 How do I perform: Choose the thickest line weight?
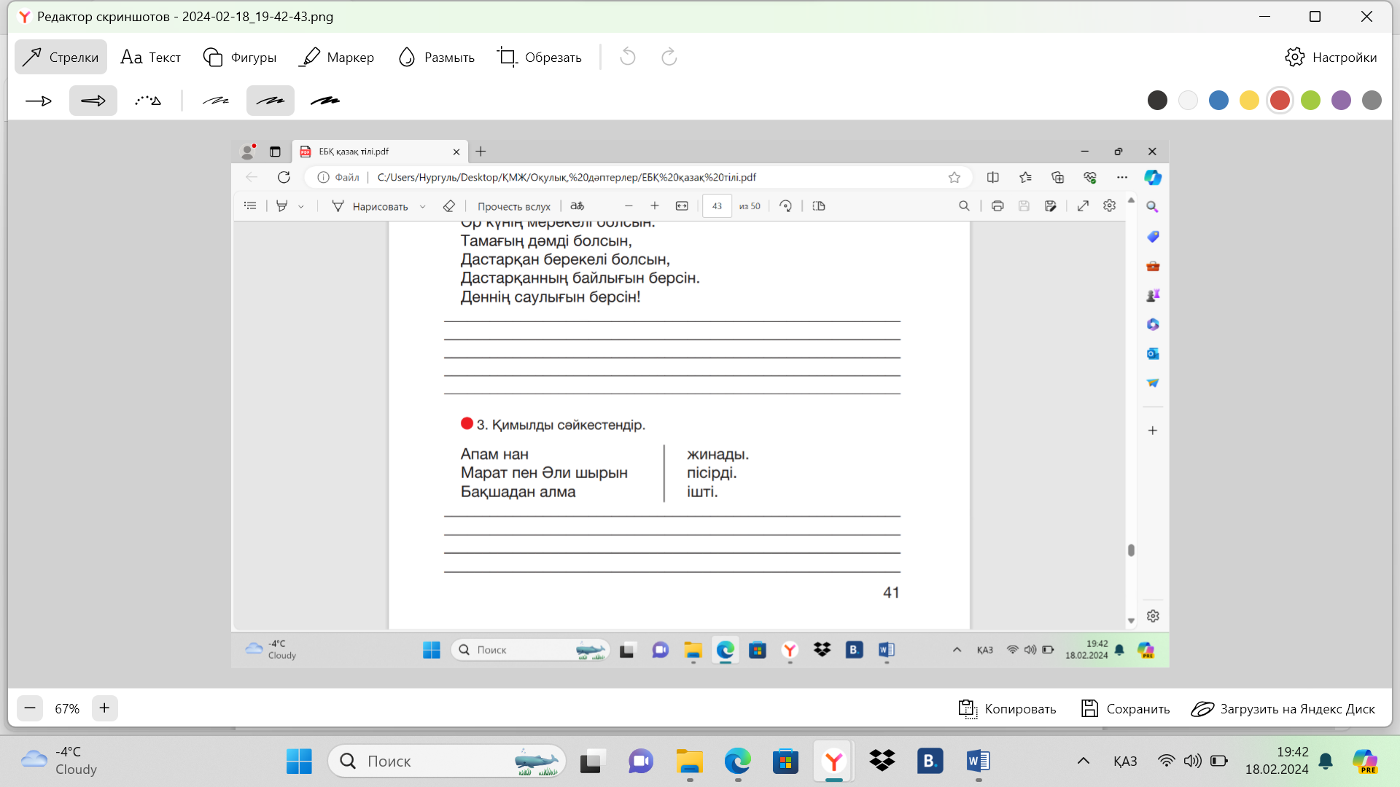point(325,101)
